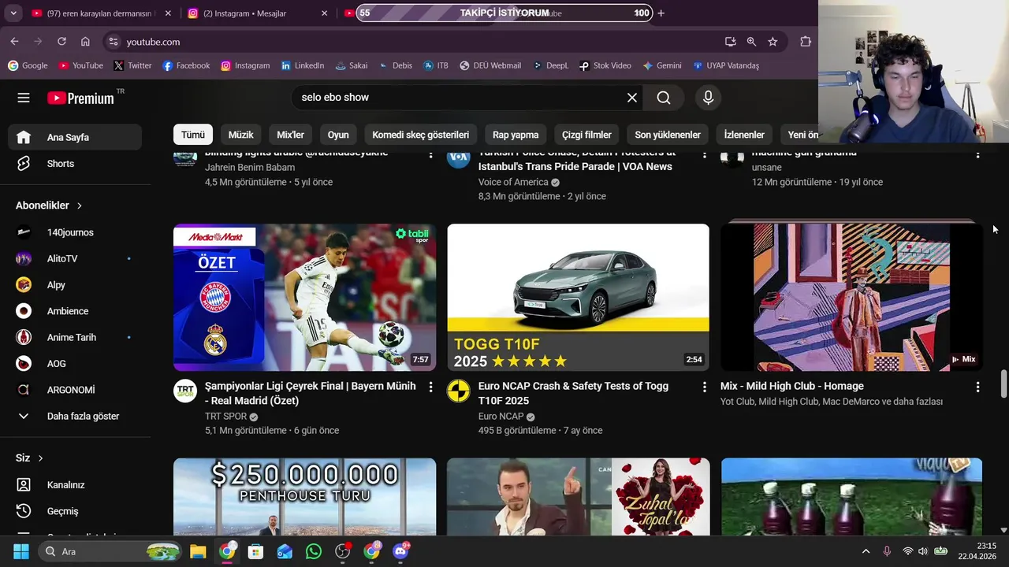
Task: Click the Euro NCAP channel avatar
Action: point(459,391)
